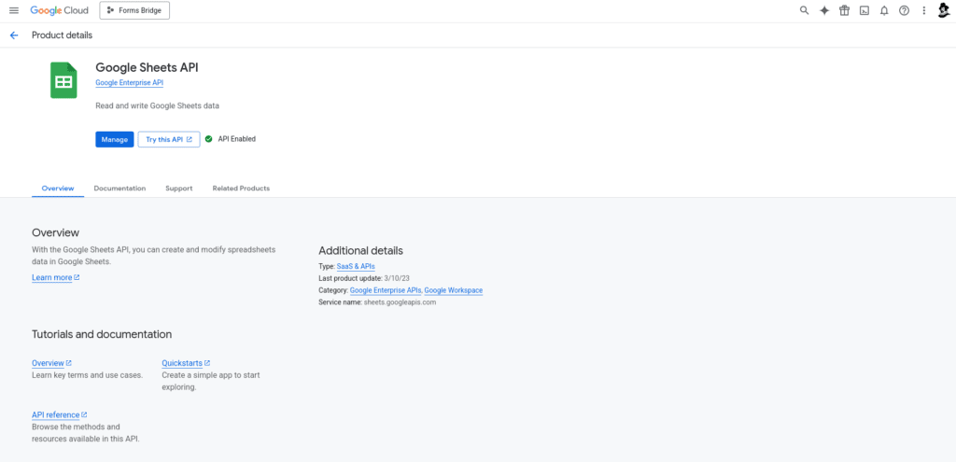The image size is (956, 462).
Task: Open the three-dot settings menu
Action: 923,10
